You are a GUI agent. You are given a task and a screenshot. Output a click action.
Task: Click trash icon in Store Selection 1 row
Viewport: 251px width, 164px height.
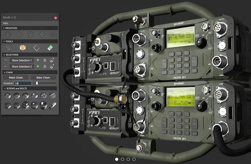[x=45, y=60]
